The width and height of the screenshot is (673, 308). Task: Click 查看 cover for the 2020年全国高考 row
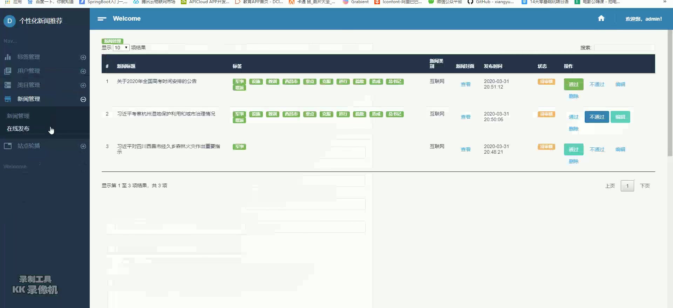465,84
